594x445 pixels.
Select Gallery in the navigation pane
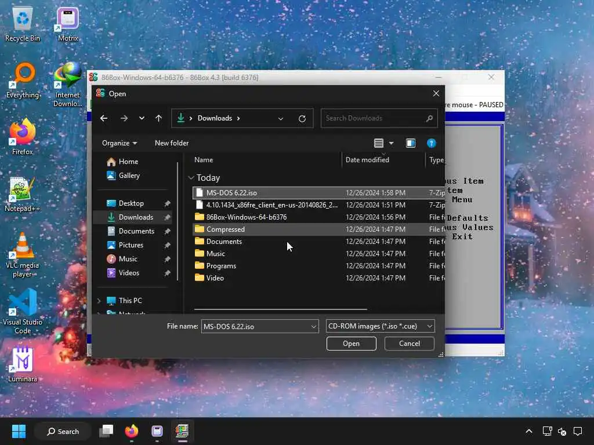tap(129, 176)
